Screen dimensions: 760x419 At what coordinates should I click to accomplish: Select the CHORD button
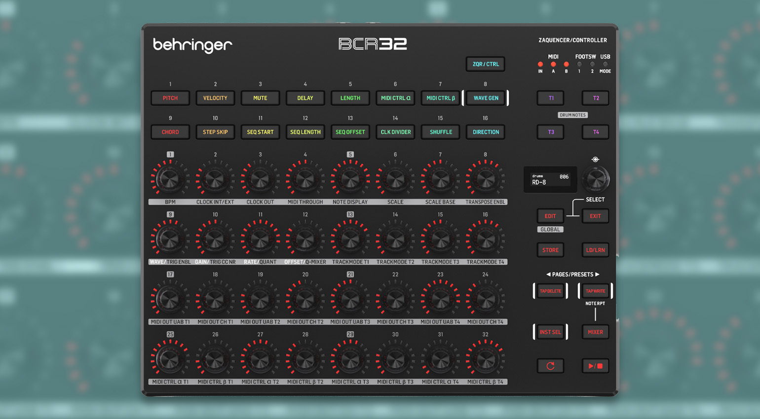170,132
